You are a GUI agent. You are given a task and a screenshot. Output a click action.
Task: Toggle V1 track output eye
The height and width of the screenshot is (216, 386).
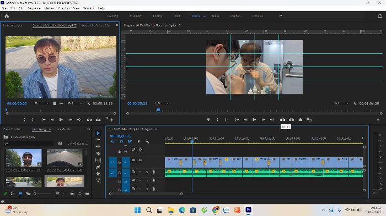(140, 160)
